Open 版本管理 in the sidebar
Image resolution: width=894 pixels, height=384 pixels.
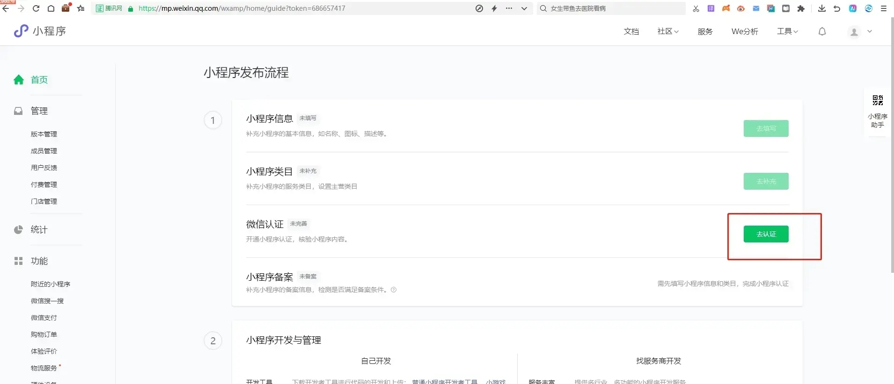pyautogui.click(x=44, y=134)
